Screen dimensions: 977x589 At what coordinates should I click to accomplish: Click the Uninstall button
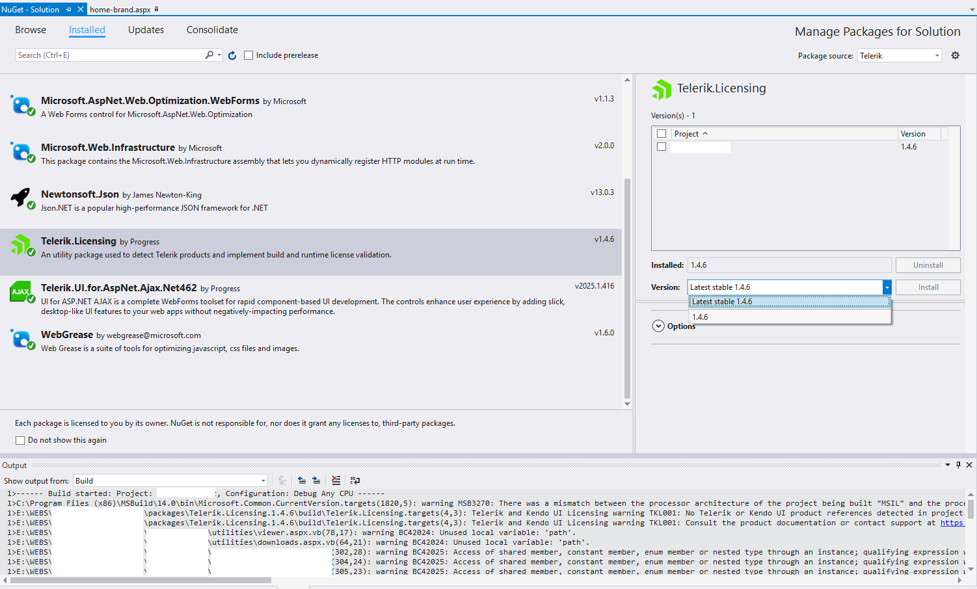click(928, 265)
